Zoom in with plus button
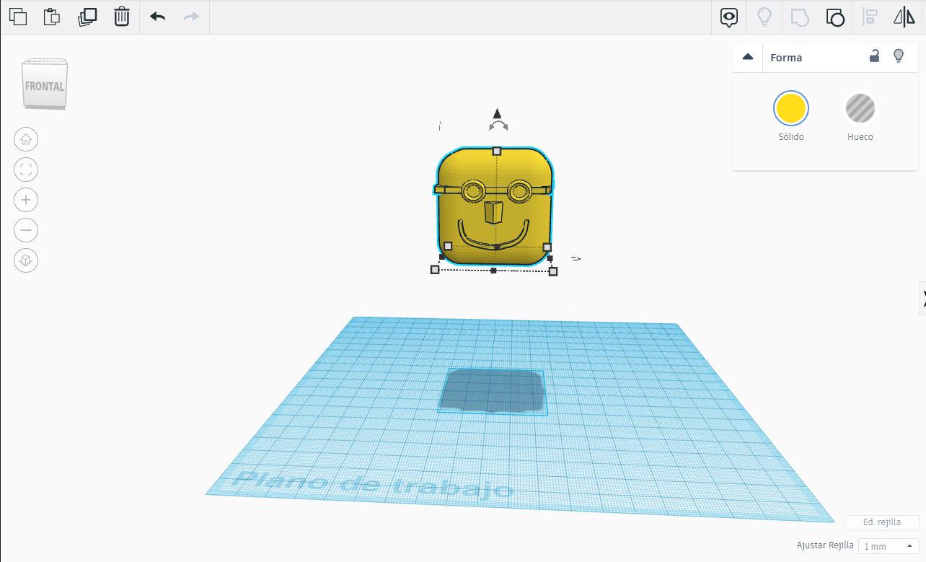 pyautogui.click(x=26, y=200)
